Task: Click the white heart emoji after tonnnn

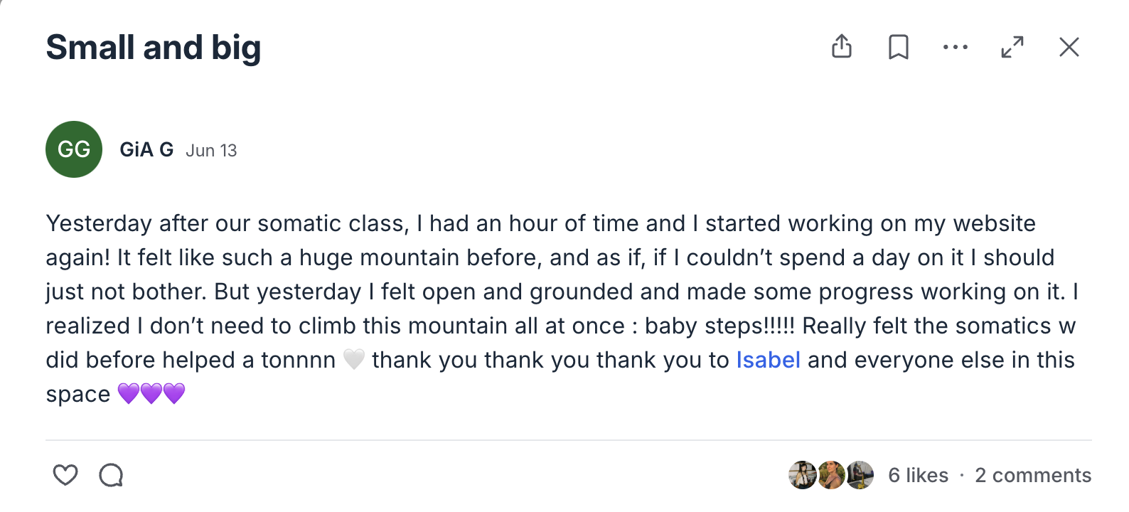Action: click(353, 360)
